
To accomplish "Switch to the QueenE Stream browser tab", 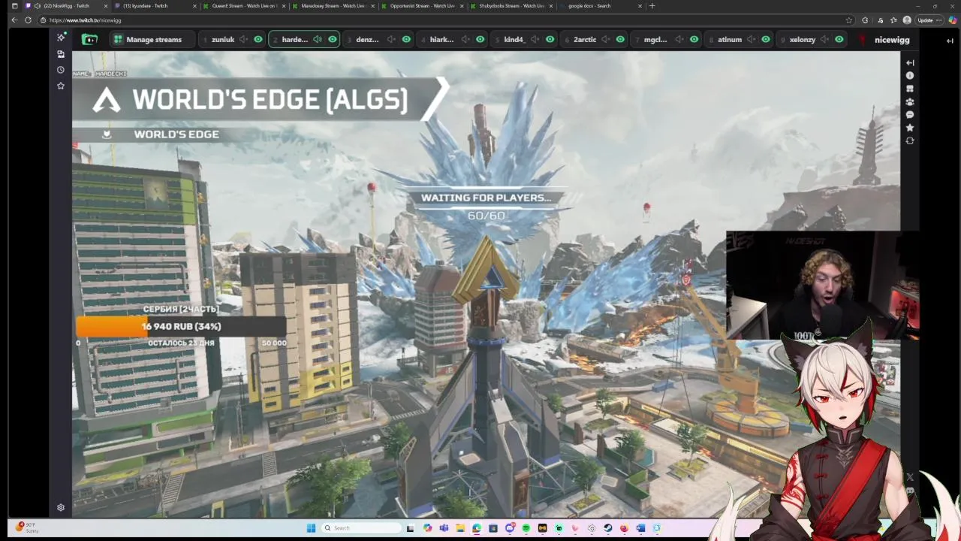I will pos(244,6).
